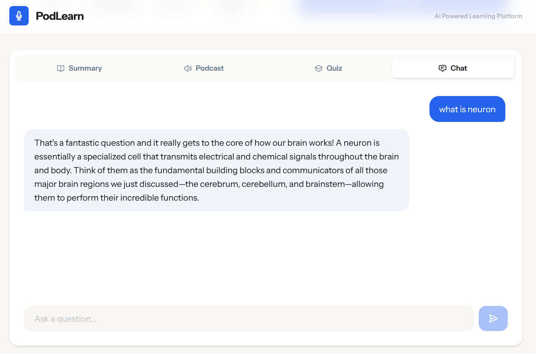
Task: Click the chat bubble icon on the Chat tab
Action: pyautogui.click(x=443, y=68)
